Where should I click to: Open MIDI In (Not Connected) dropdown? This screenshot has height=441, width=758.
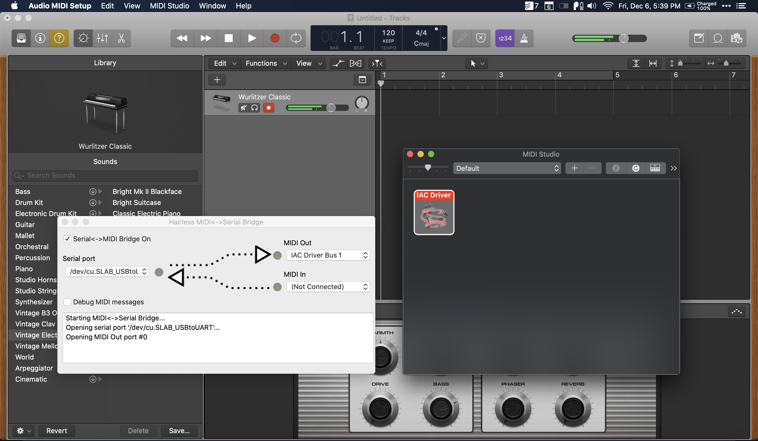point(328,286)
